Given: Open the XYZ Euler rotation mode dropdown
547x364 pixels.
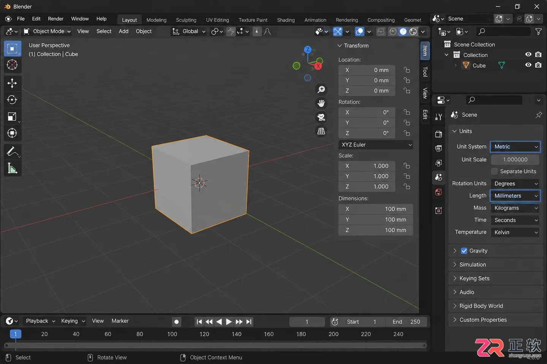Looking at the screenshot, I should pos(376,145).
